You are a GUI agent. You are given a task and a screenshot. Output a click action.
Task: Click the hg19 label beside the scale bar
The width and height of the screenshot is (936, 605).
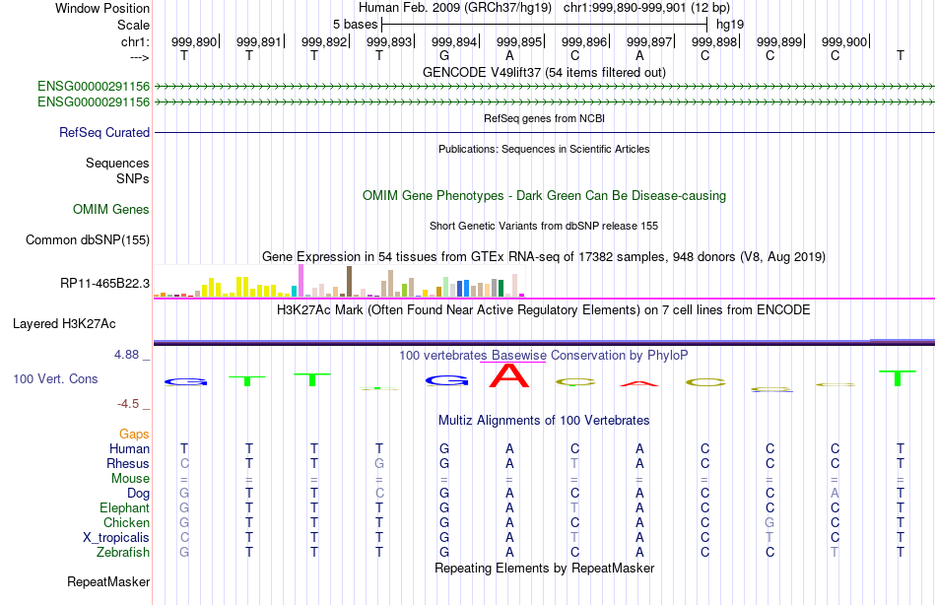point(730,25)
